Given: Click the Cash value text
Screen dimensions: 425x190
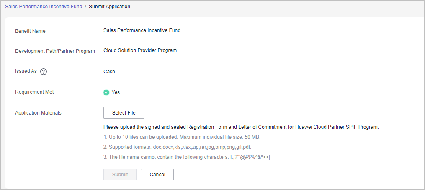Looking at the screenshot, I should click(x=109, y=71).
